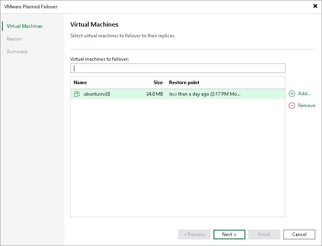The height and width of the screenshot is (246, 322).
Task: Click the red Remove minus icon
Action: [292, 106]
